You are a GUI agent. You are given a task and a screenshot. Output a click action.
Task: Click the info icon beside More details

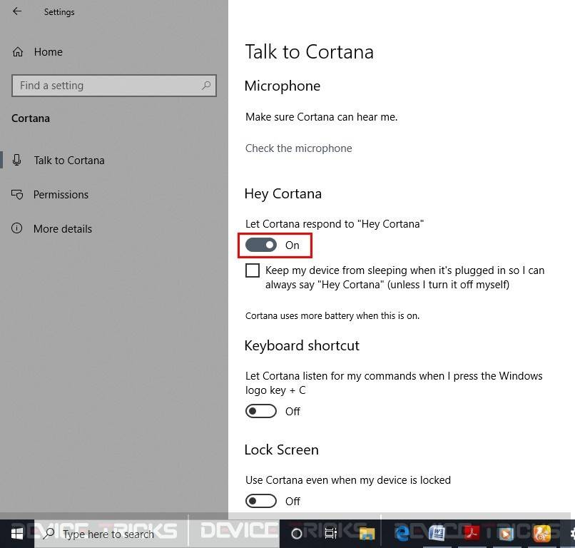tap(16, 228)
